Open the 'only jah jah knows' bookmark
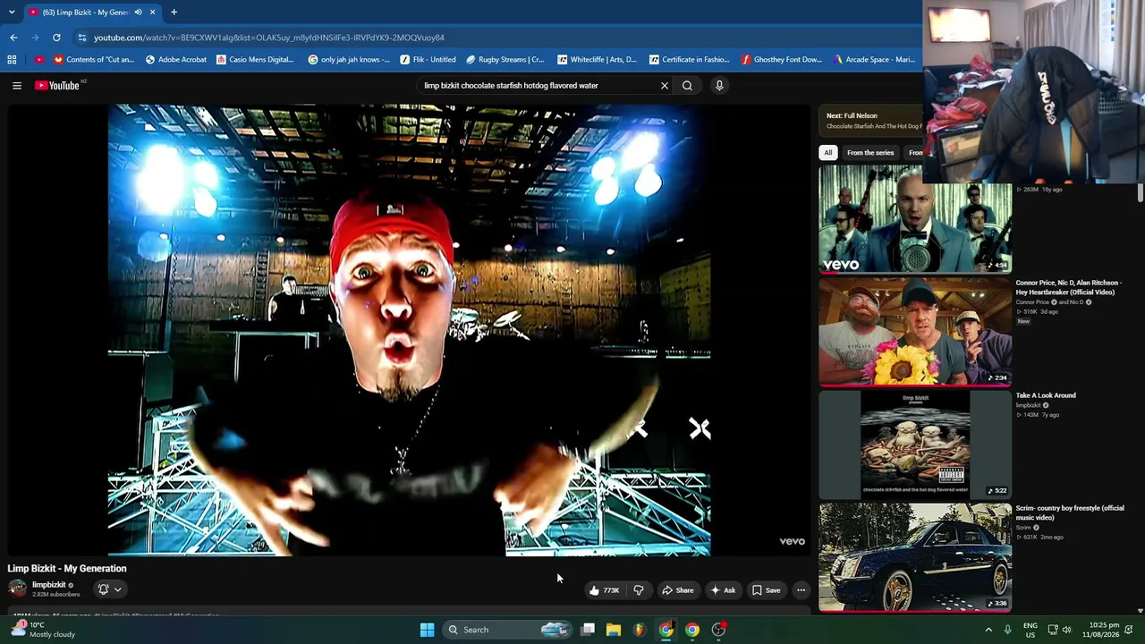This screenshot has height=644, width=1145. click(x=349, y=60)
